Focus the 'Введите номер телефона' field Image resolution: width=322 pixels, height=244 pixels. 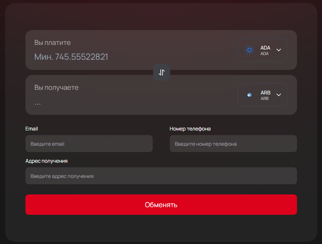coord(233,144)
